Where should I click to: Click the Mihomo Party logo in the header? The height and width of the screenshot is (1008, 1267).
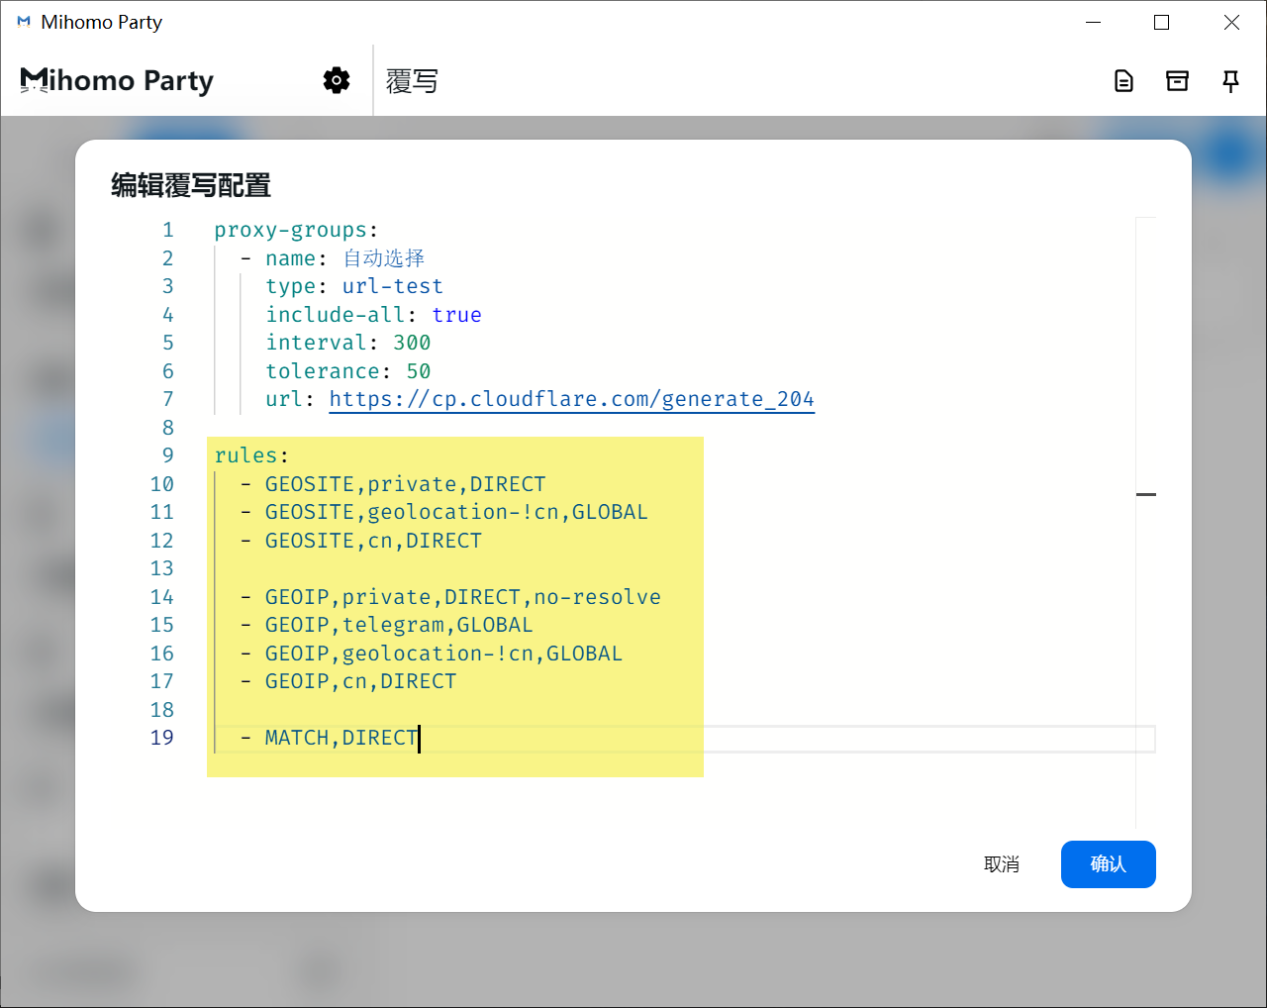117,80
